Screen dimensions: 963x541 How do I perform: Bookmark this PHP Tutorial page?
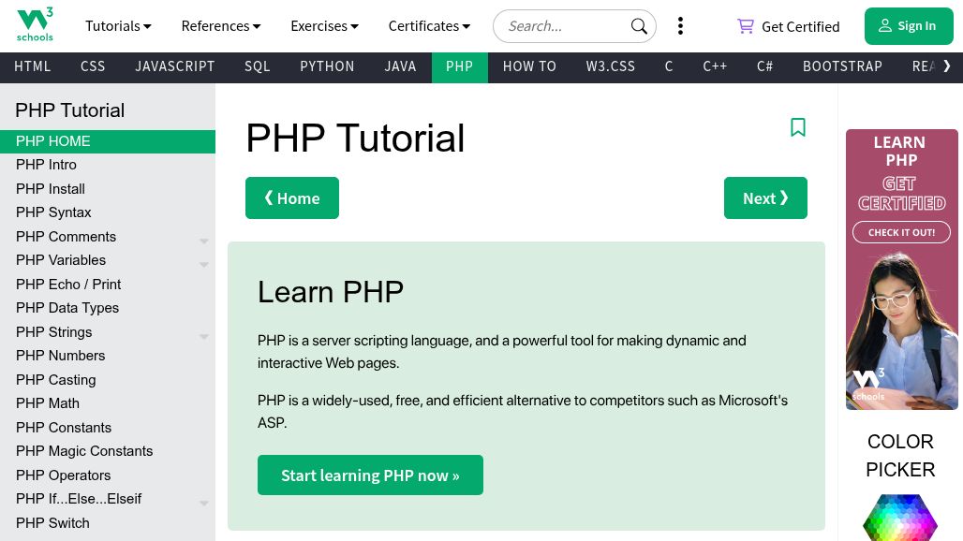tap(798, 127)
